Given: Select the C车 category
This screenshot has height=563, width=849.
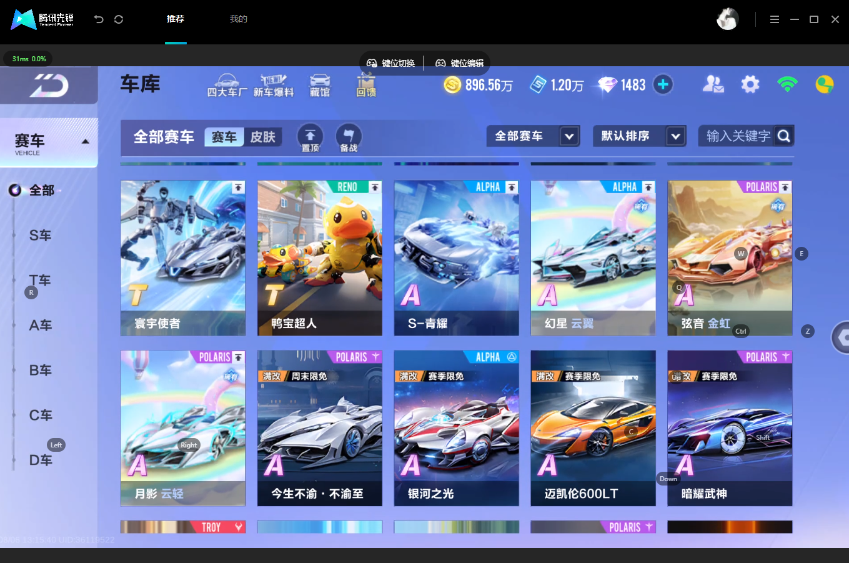Looking at the screenshot, I should (41, 415).
